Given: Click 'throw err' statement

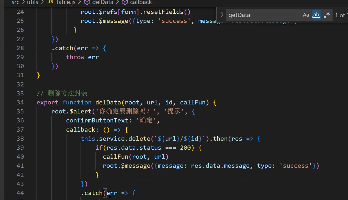Looking at the screenshot, I should tap(82, 57).
